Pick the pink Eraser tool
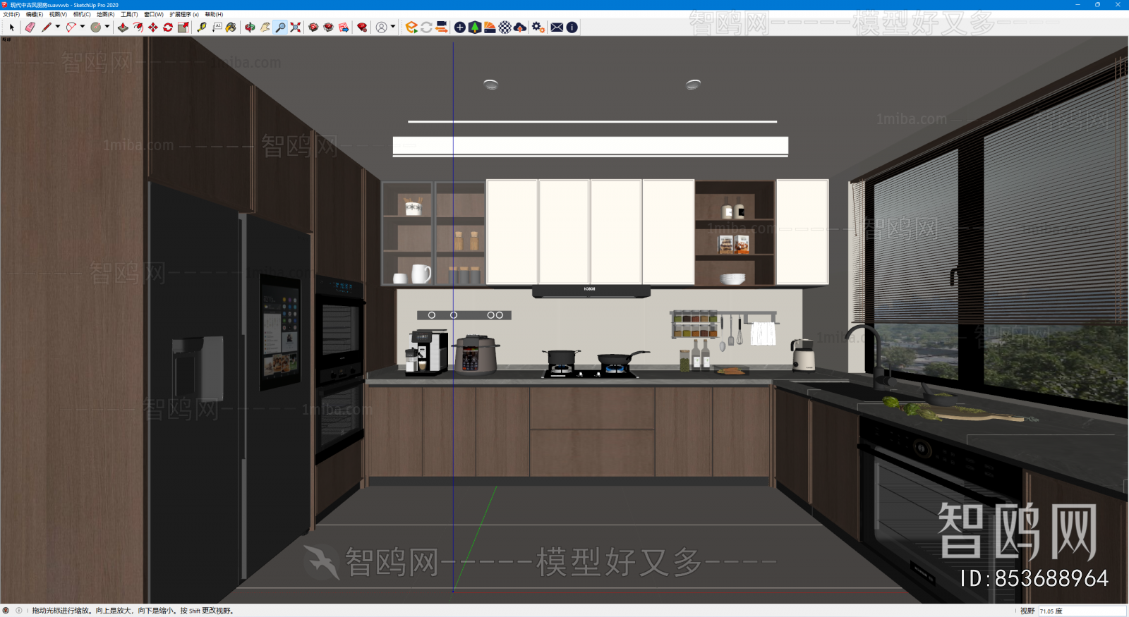This screenshot has width=1129, height=617. click(30, 28)
